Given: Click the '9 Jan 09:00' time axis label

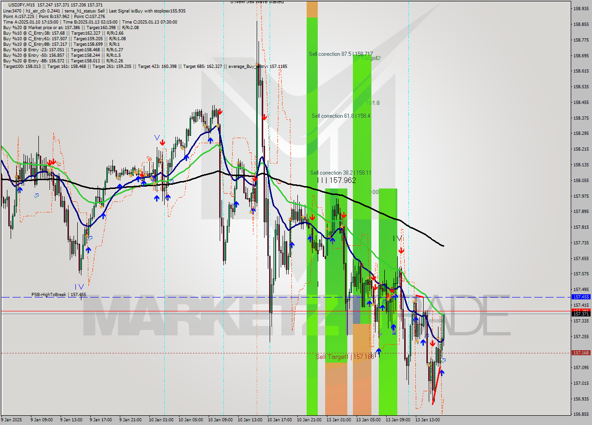Looking at the screenshot, I should click(42, 420).
